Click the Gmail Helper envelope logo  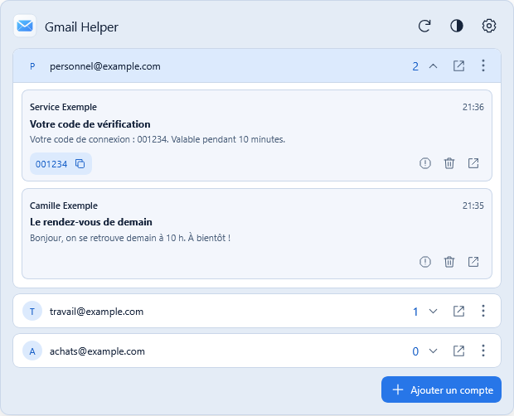pyautogui.click(x=25, y=26)
